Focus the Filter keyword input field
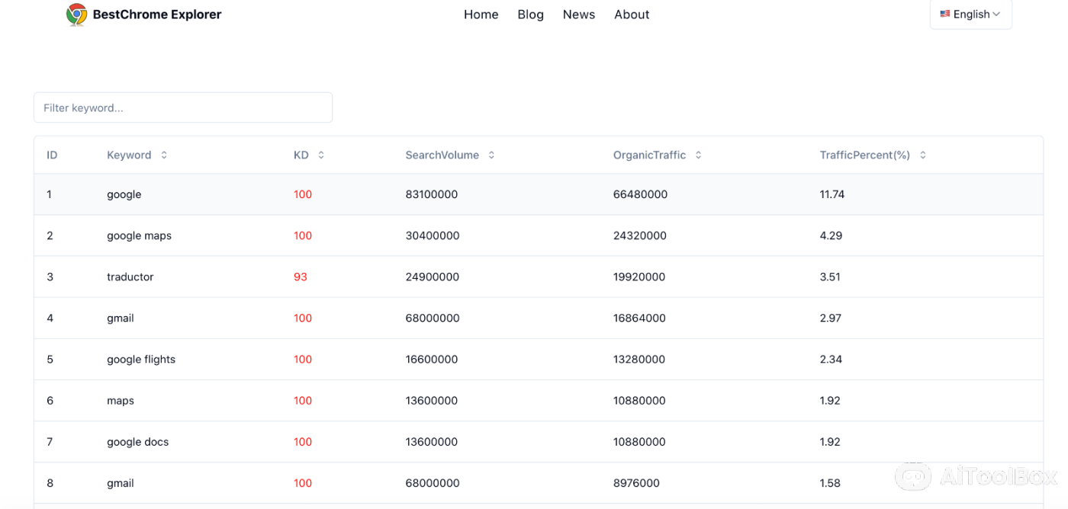This screenshot has width=1068, height=509. pos(183,107)
